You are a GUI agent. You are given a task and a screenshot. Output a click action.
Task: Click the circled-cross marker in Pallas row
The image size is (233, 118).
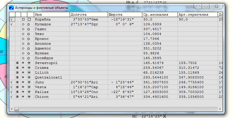pyautogui.click(x=18, y=92)
